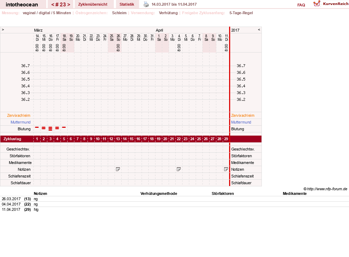Click note row dated 04.04.2017

point(174,204)
